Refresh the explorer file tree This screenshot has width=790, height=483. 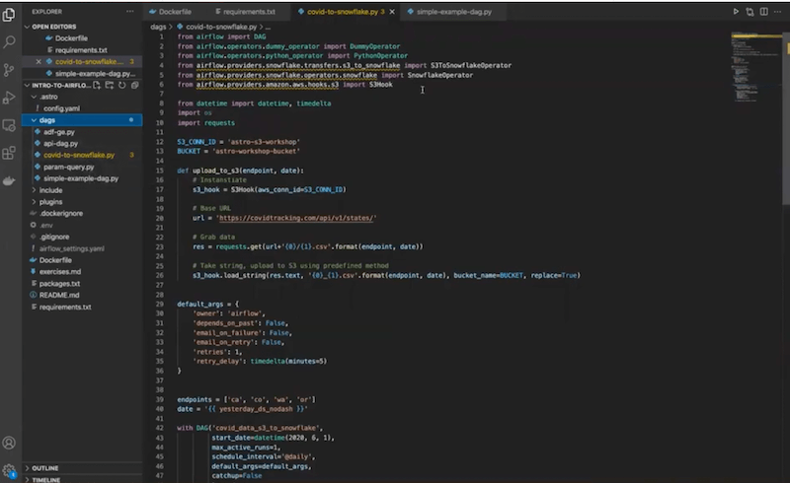[121, 84]
